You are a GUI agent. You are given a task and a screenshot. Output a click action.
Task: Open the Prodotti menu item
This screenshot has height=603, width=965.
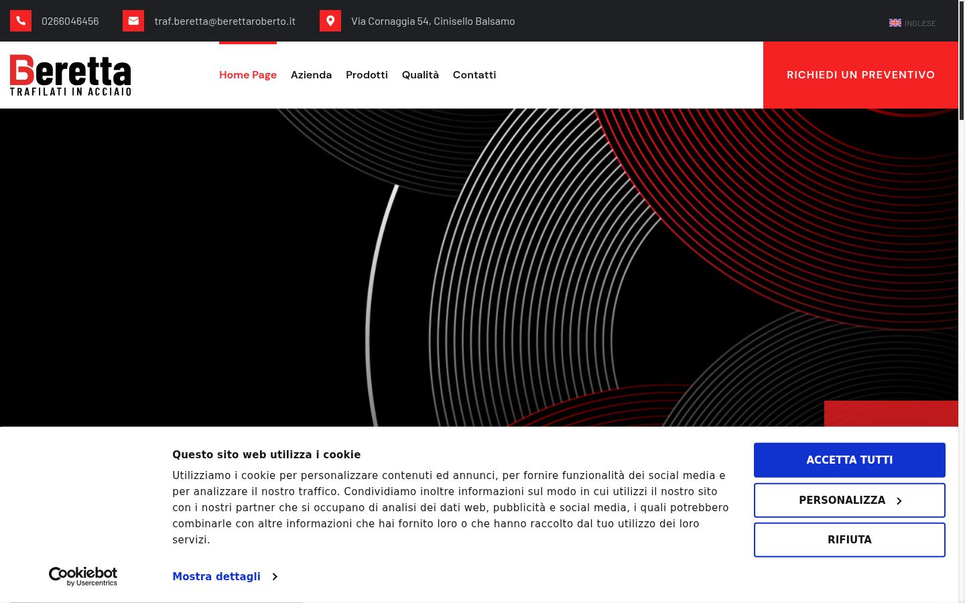(x=367, y=75)
